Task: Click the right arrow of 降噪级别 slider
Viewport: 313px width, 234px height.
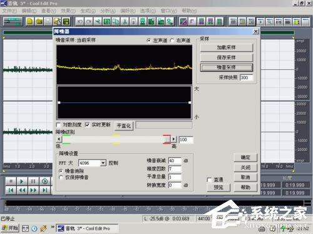Action: 173,139
